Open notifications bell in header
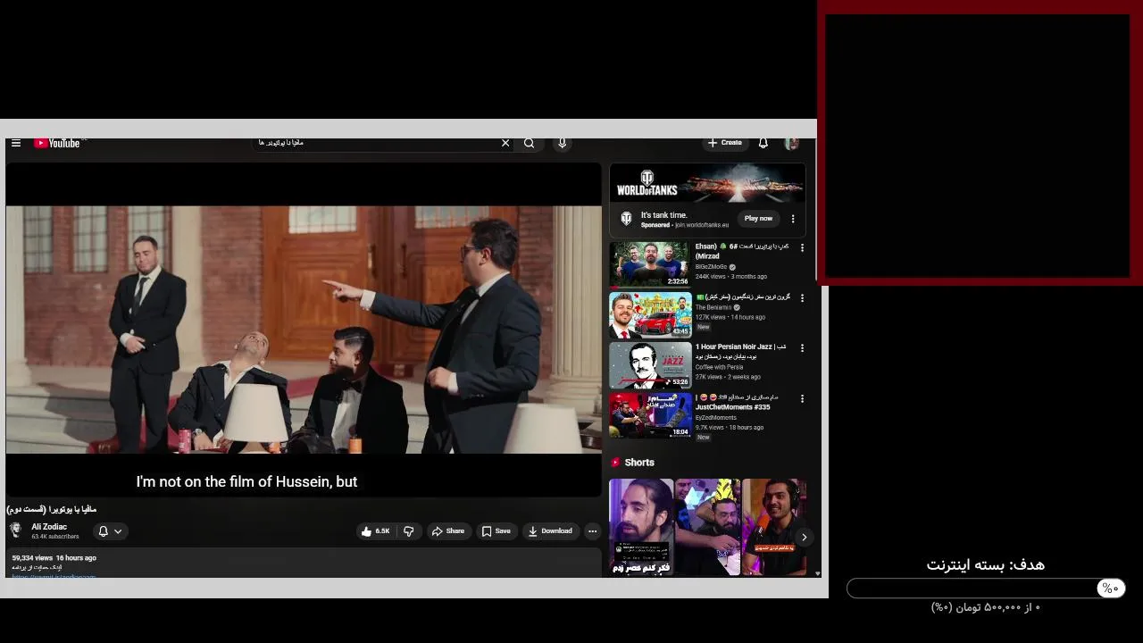Screen dimensions: 1143x643 tap(763, 143)
